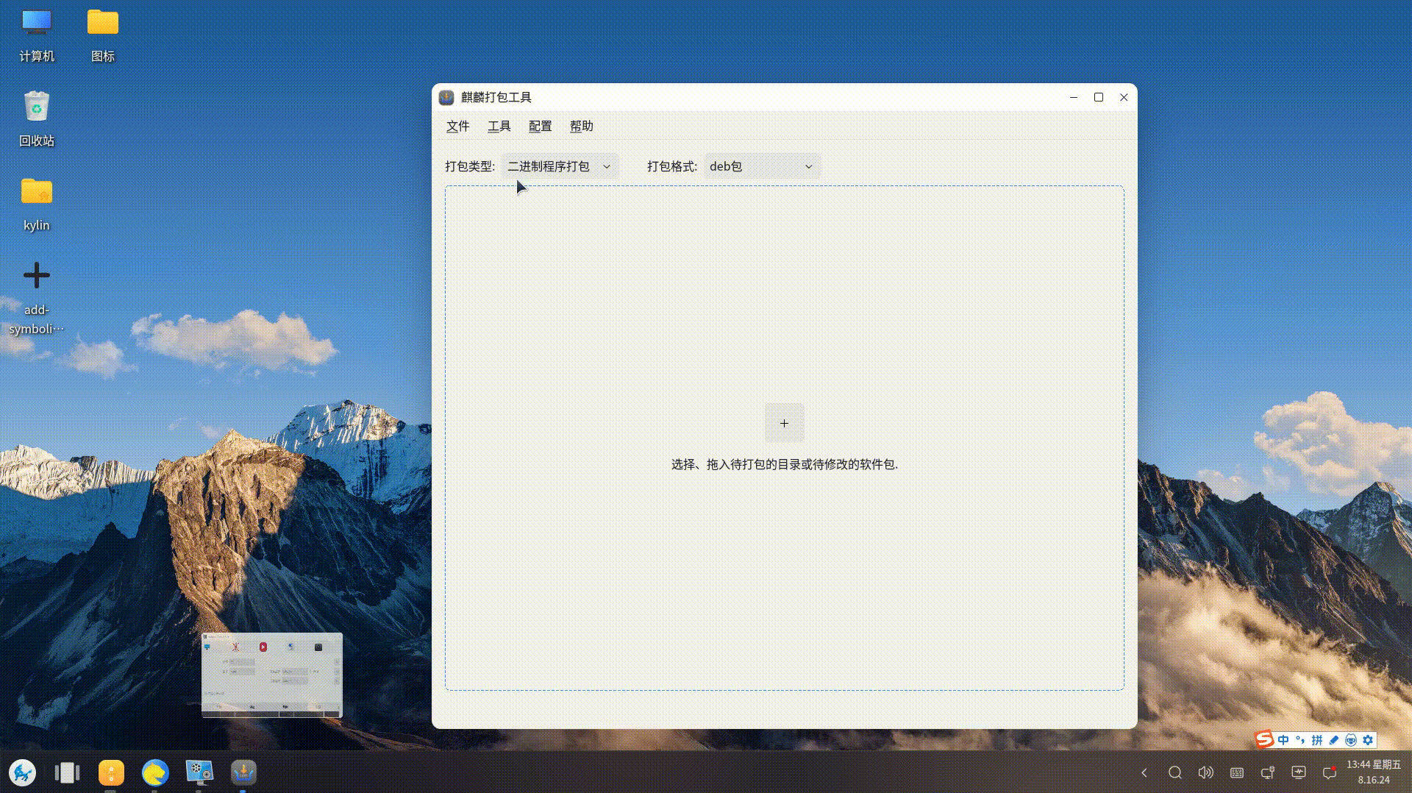Screen dimensions: 1412x793
Task: Open the on-screen keyboard tray icon
Action: 1237,772
